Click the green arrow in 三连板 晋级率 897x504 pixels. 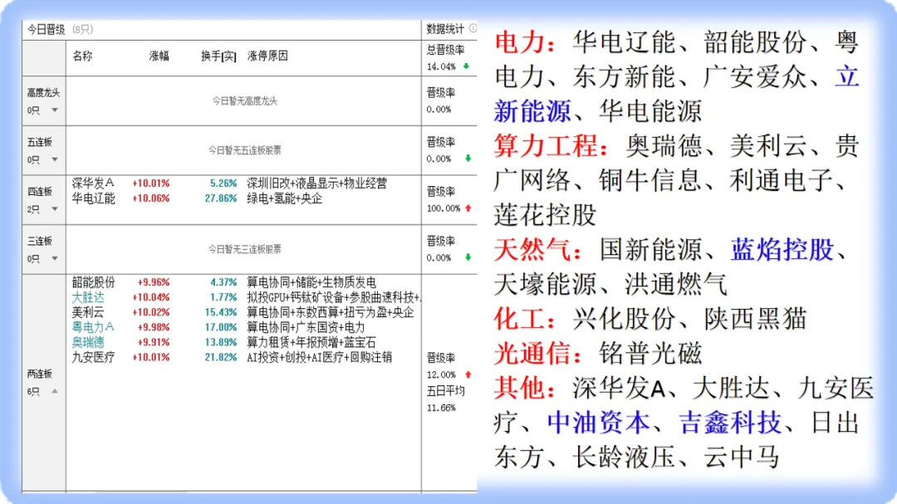point(468,257)
